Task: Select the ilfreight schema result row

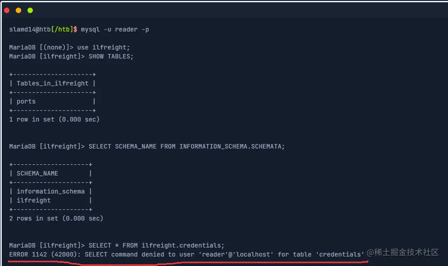Action: (34, 200)
